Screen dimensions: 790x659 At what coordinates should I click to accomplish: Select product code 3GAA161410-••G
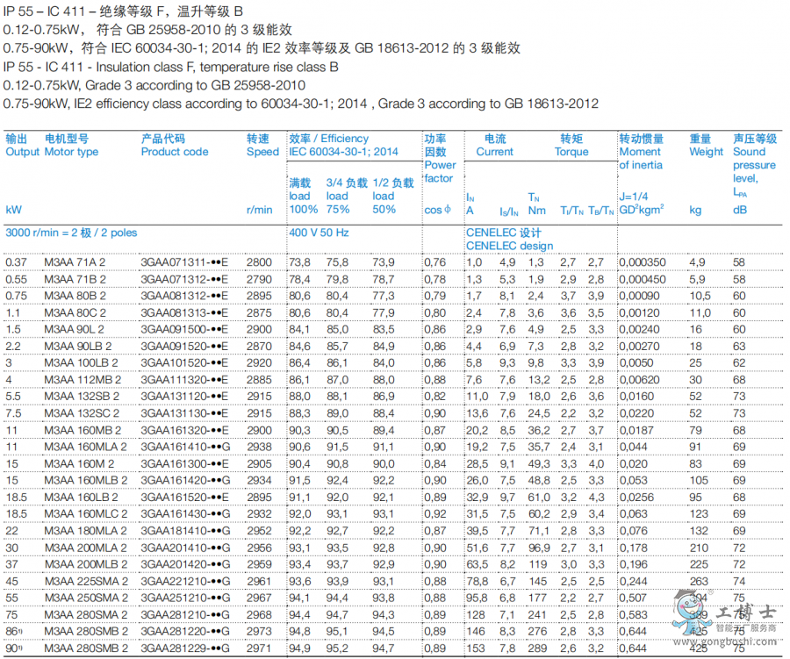184,446
